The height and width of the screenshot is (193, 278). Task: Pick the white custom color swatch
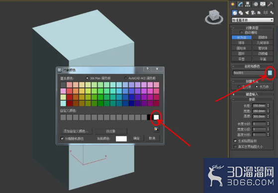(x=156, y=117)
